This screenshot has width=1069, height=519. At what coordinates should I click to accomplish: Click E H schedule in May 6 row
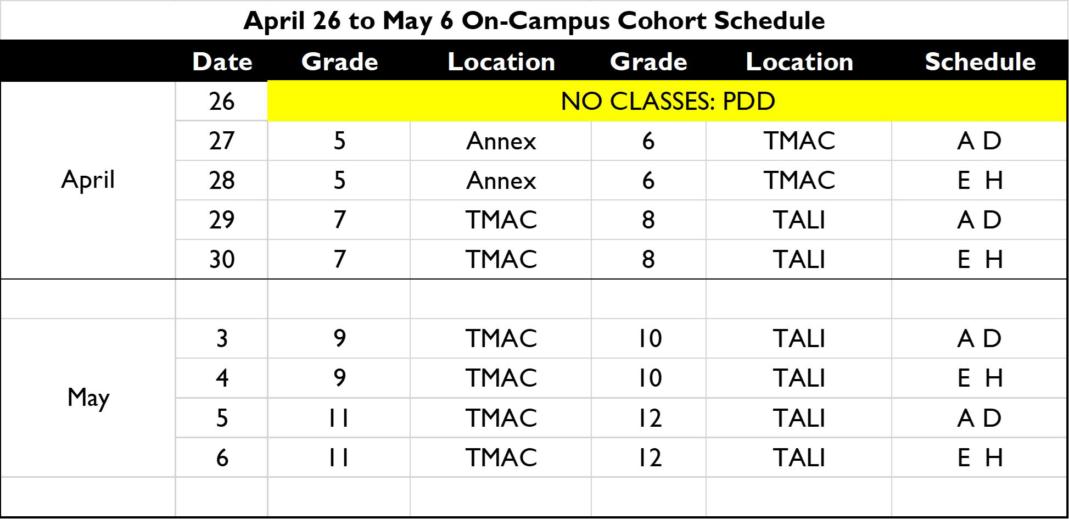(x=980, y=457)
